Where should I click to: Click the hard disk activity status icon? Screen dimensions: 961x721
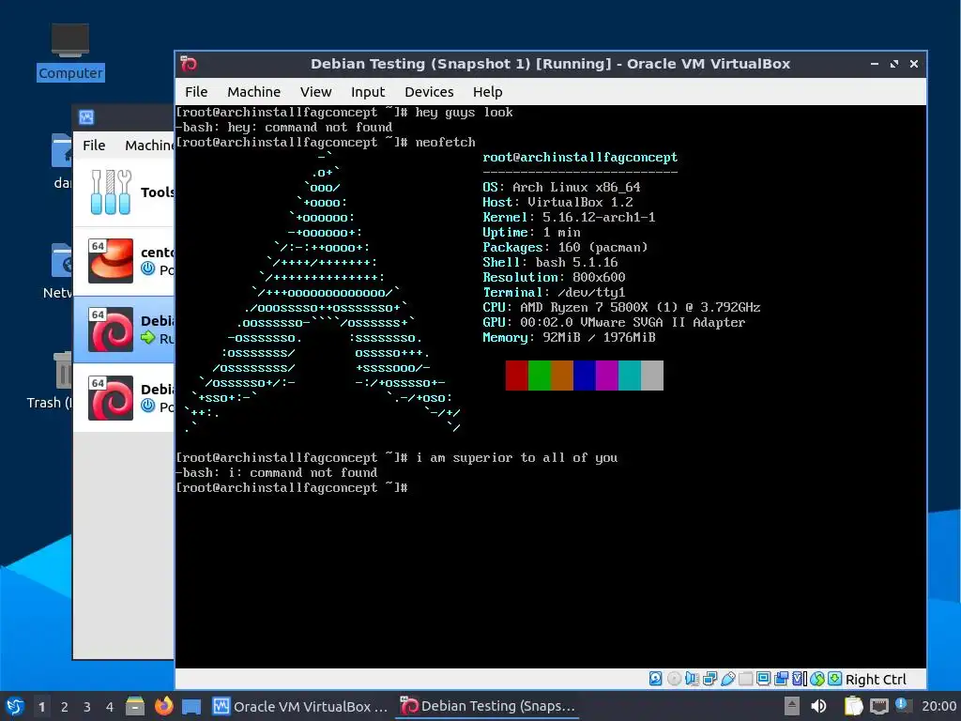(x=655, y=679)
